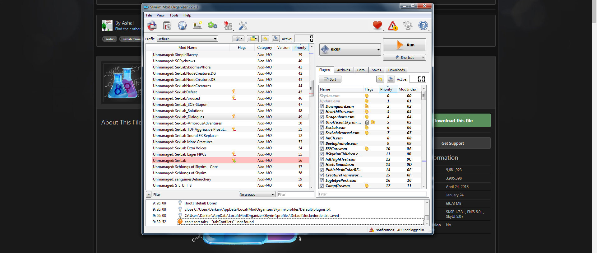Open the Tools menu
Viewport: 597px width, 253px height.
174,15
